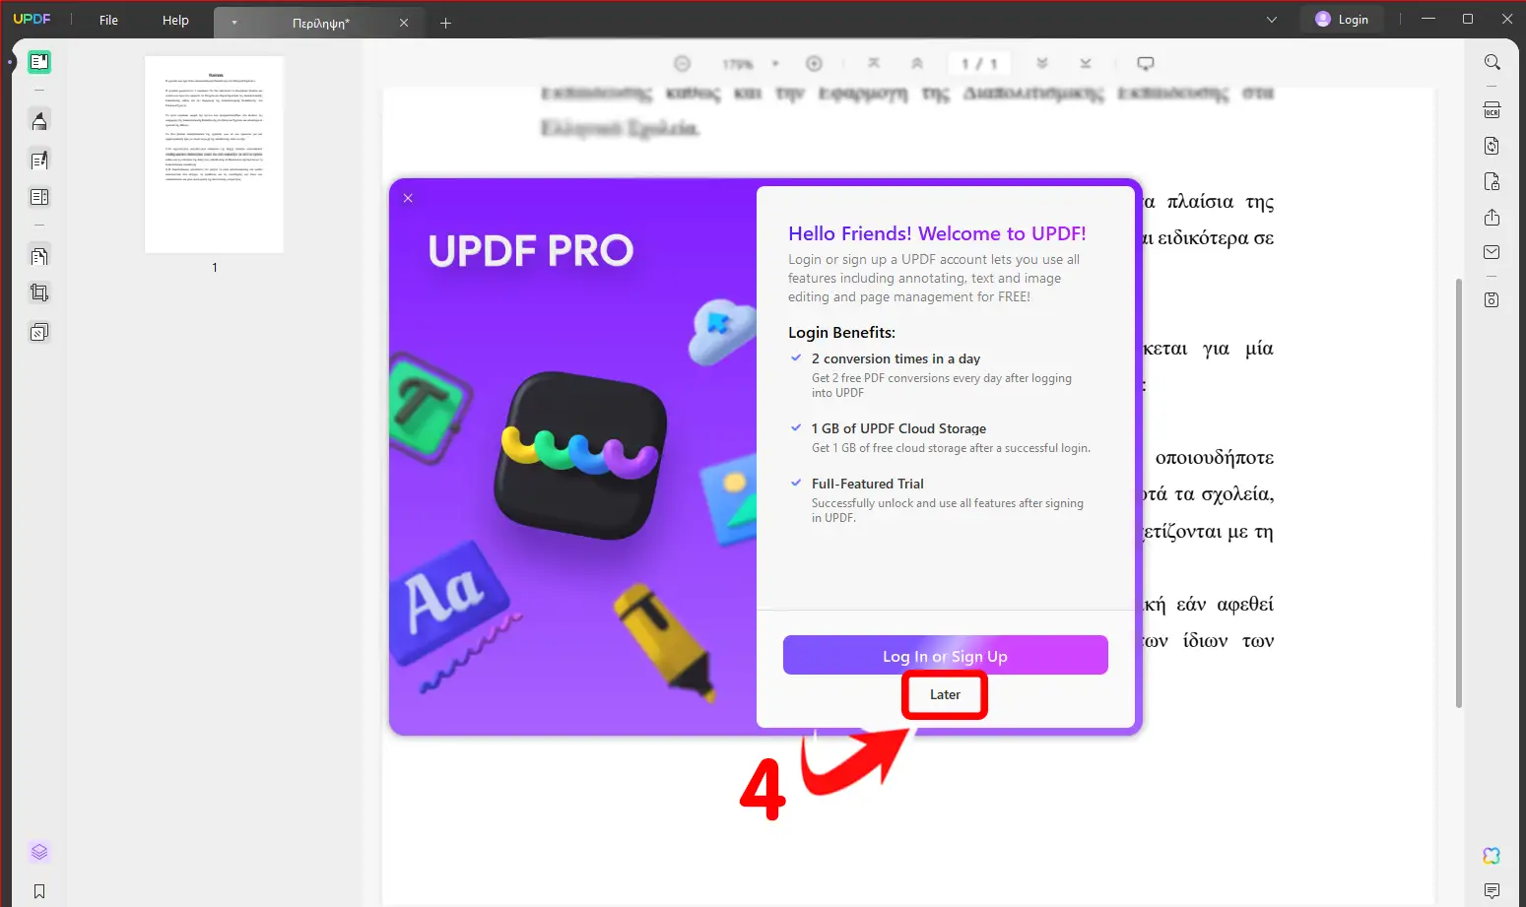1526x907 pixels.
Task: Click the 'Full-Featured Trial' benefit text
Action: click(868, 484)
